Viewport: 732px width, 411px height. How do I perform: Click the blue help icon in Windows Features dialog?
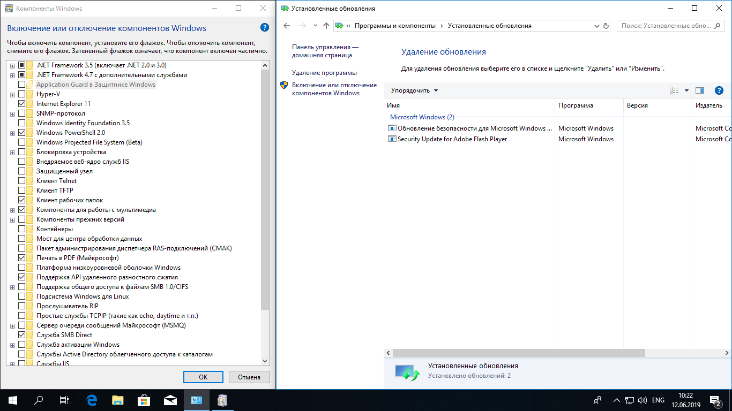tap(264, 28)
